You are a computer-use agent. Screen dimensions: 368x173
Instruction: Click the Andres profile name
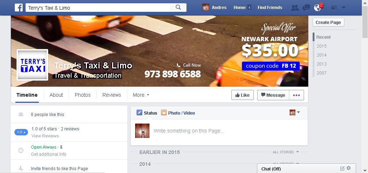(x=219, y=8)
